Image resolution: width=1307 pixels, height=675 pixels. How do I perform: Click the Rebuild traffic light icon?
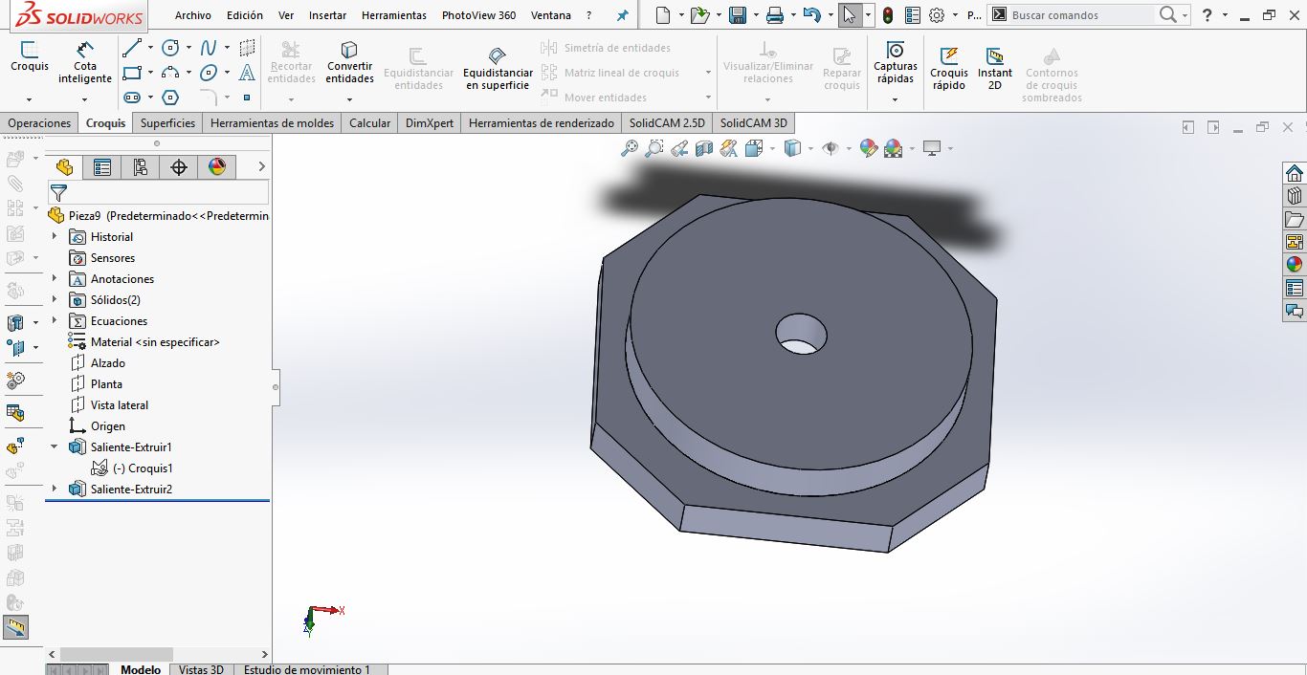click(x=887, y=15)
